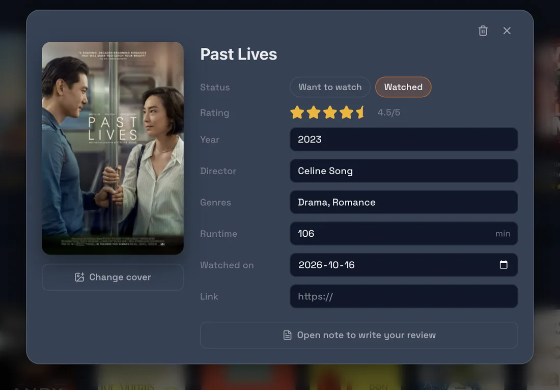Edit the Genres field Drama, Romance
The width and height of the screenshot is (560, 390).
click(x=404, y=202)
